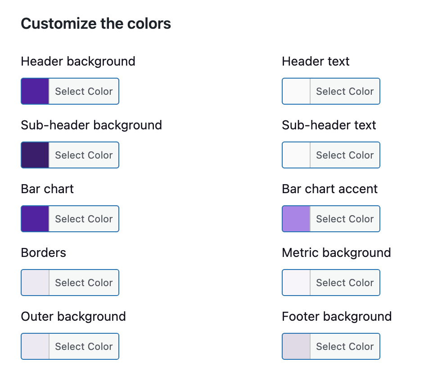Viewport: 442px width, 389px height.
Task: Click the dark purple Sub-header background swatch
Action: 35,155
